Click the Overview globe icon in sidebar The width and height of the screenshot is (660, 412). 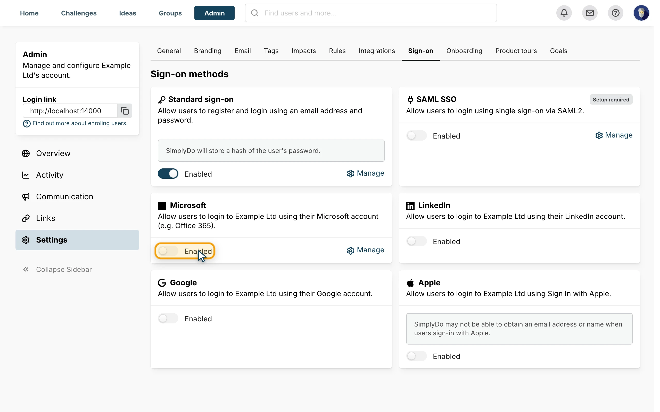pyautogui.click(x=26, y=153)
